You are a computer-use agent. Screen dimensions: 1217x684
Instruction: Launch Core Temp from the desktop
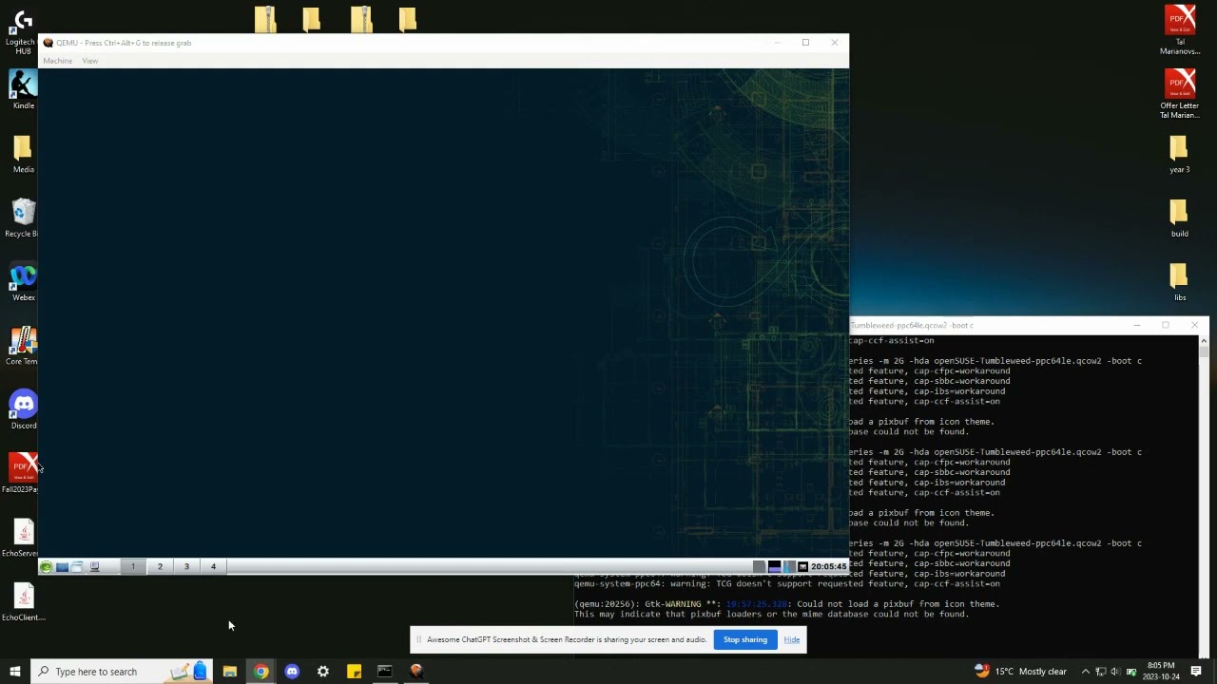click(23, 347)
